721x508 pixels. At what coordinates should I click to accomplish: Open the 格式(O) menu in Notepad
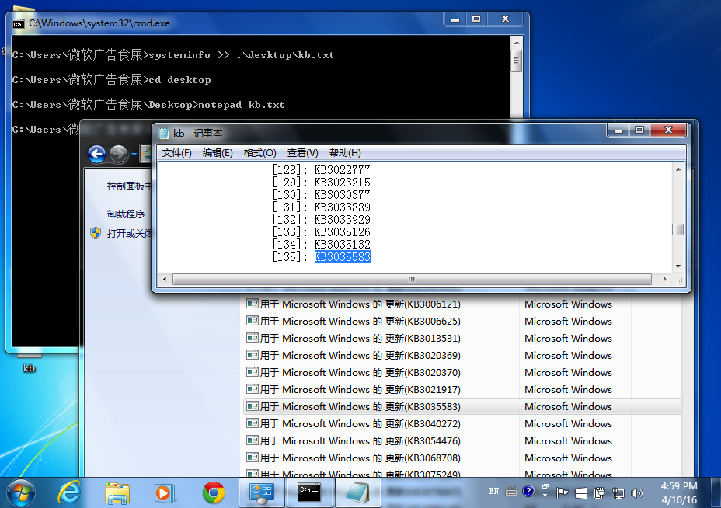[259, 152]
